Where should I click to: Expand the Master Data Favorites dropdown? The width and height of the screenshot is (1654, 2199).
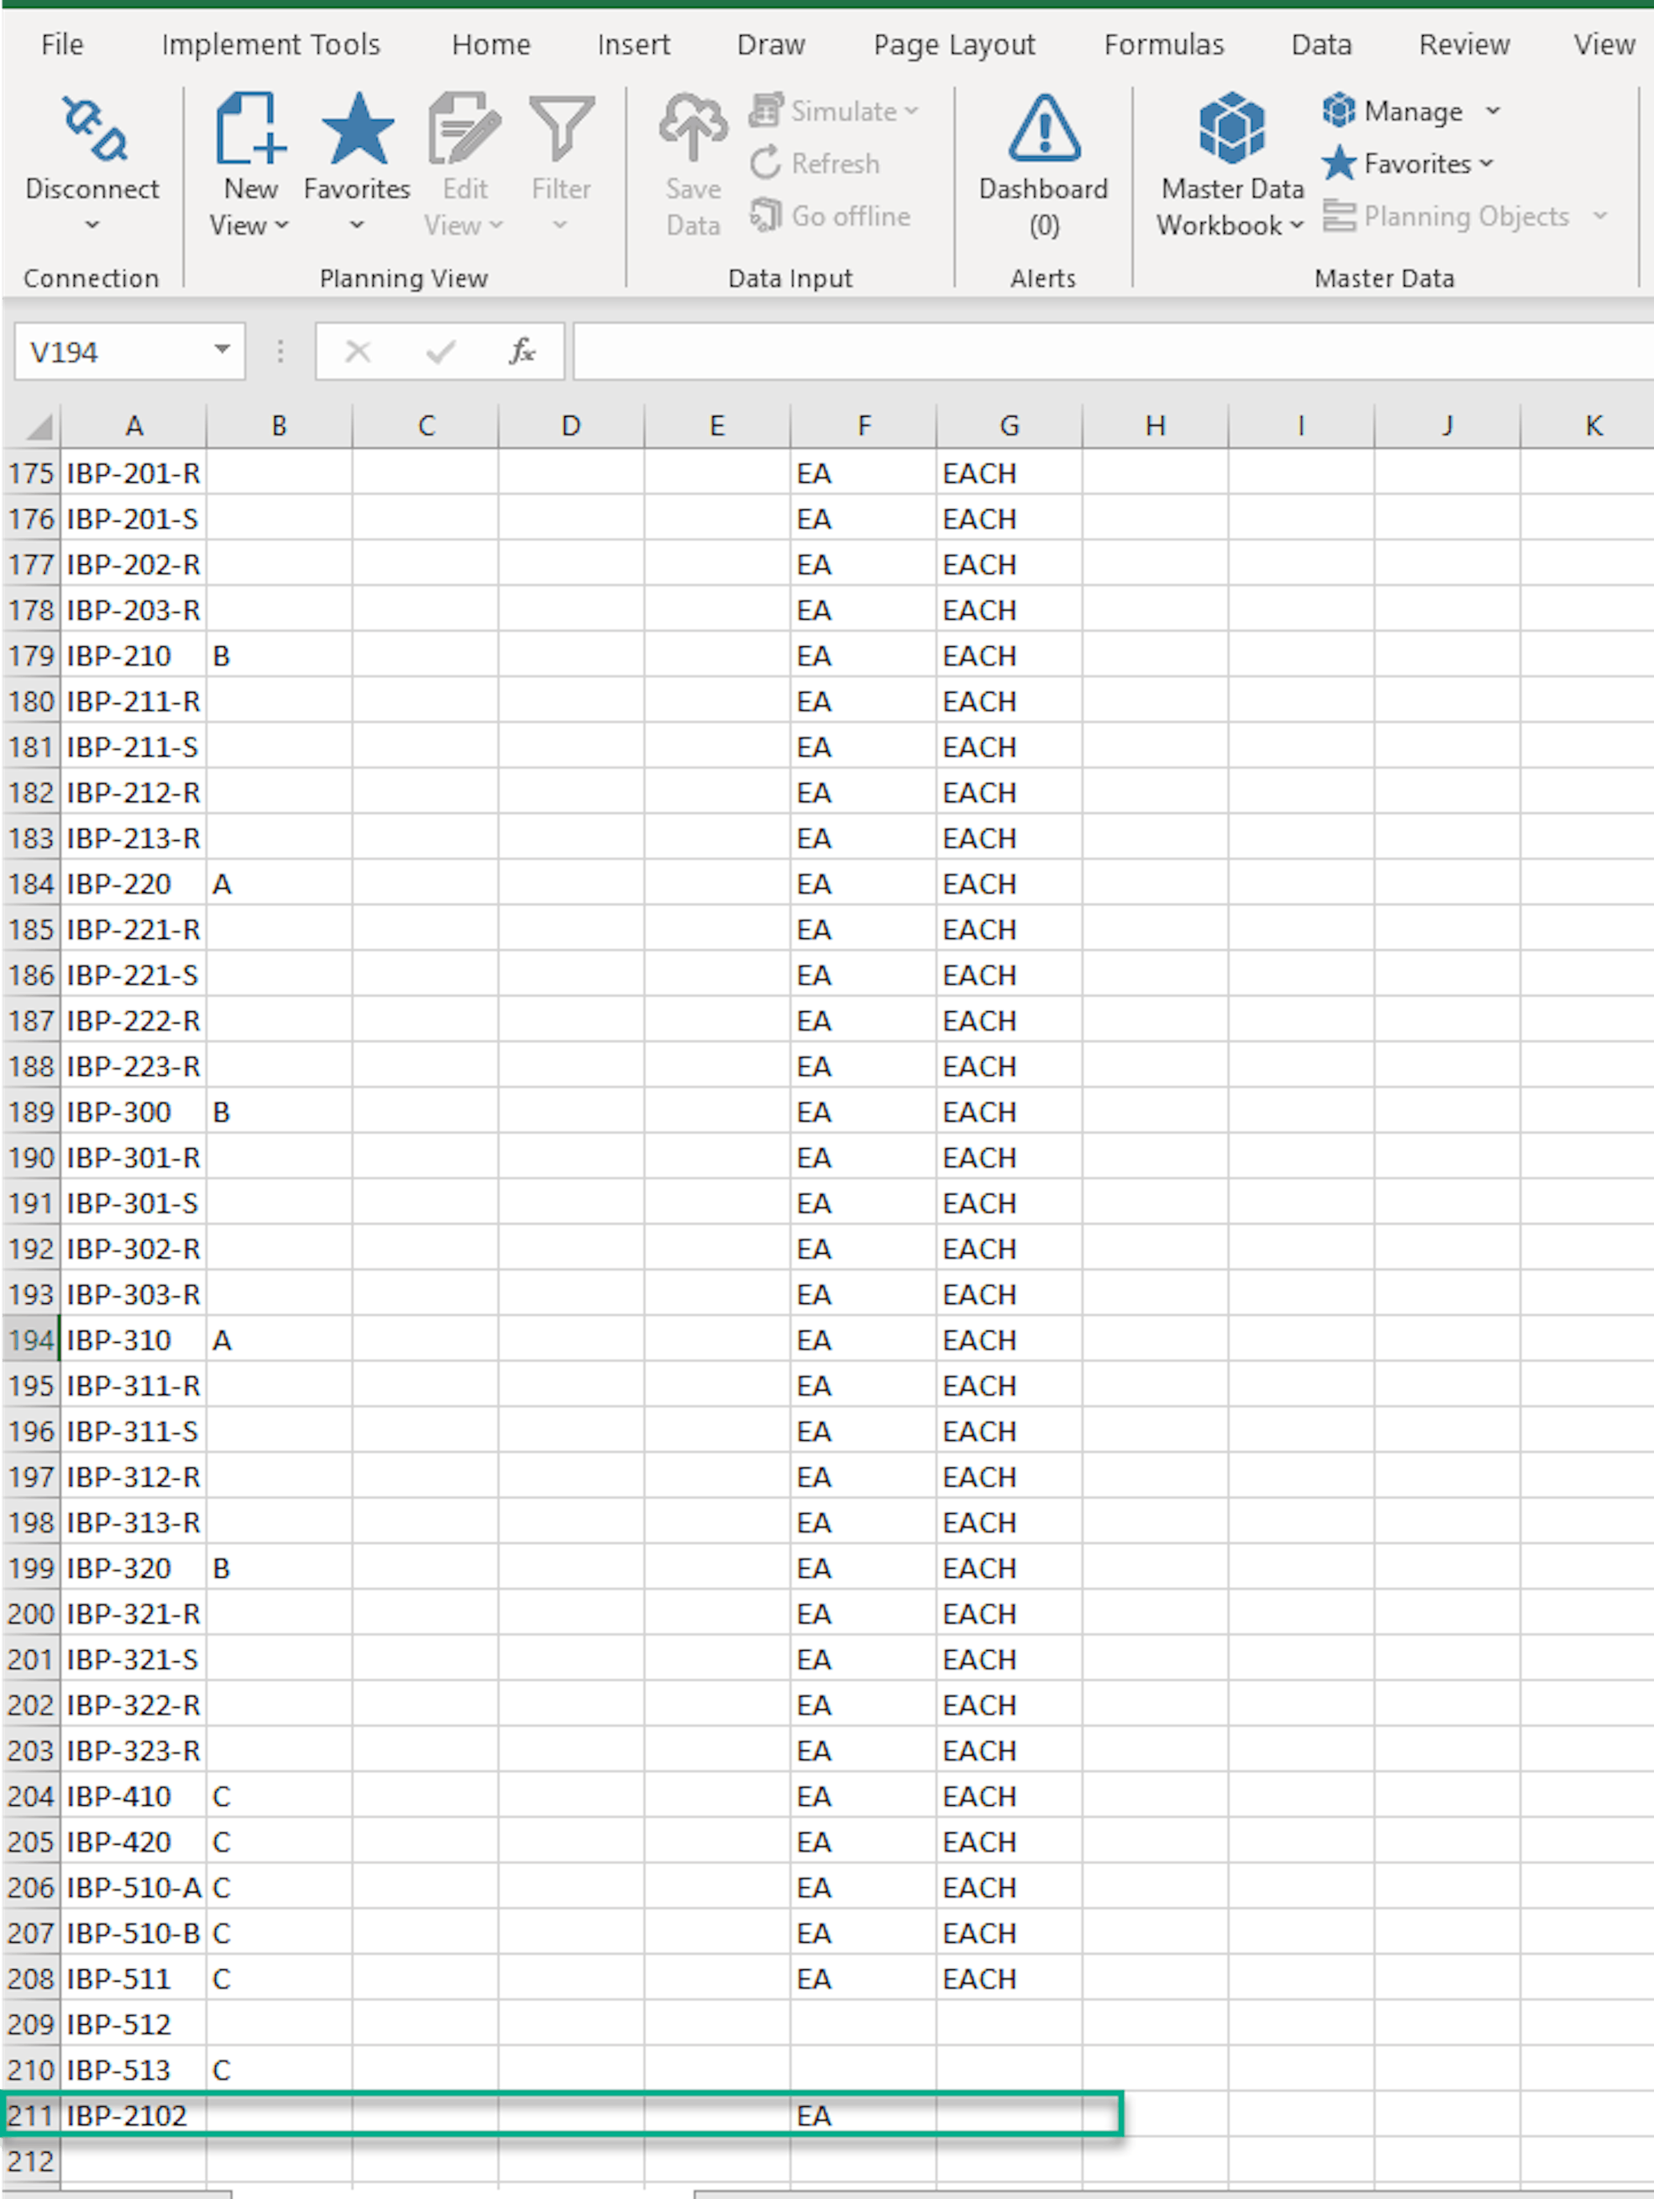tap(1487, 163)
